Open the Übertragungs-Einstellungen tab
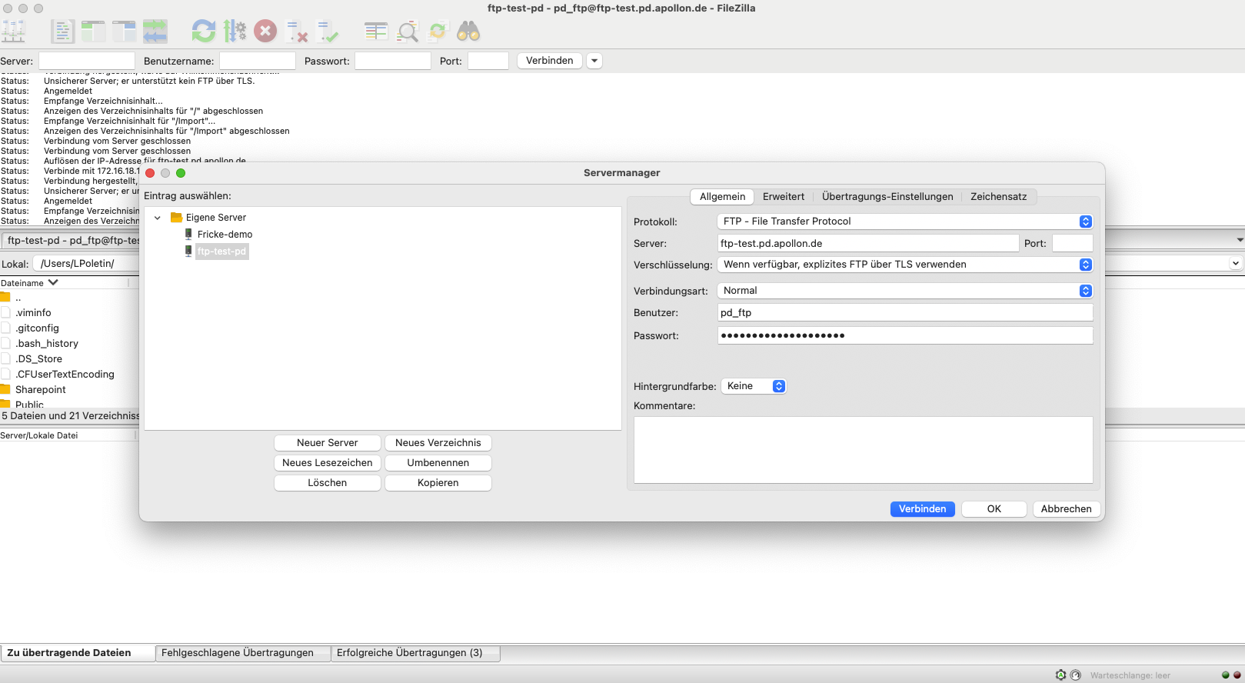 pyautogui.click(x=887, y=196)
